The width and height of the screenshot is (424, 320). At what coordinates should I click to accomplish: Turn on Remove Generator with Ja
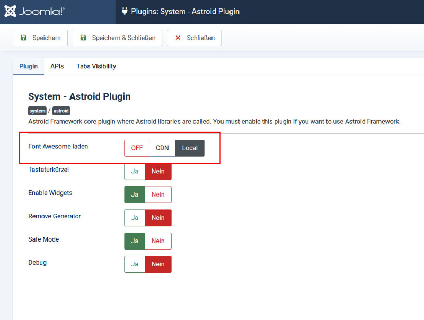point(135,218)
